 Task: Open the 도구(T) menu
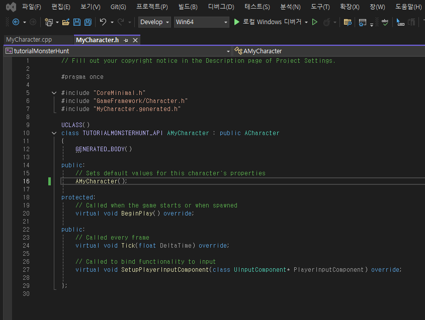(320, 7)
